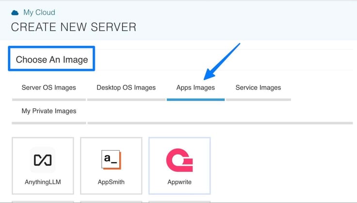Switch to the Desktop OS Images tab
The height and width of the screenshot is (203, 357).
tap(126, 88)
